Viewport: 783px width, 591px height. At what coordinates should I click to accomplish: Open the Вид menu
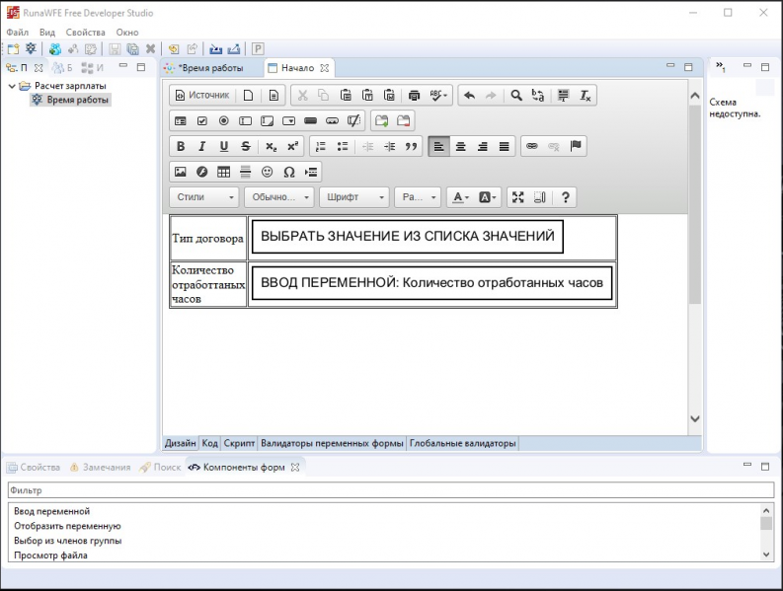pos(47,33)
